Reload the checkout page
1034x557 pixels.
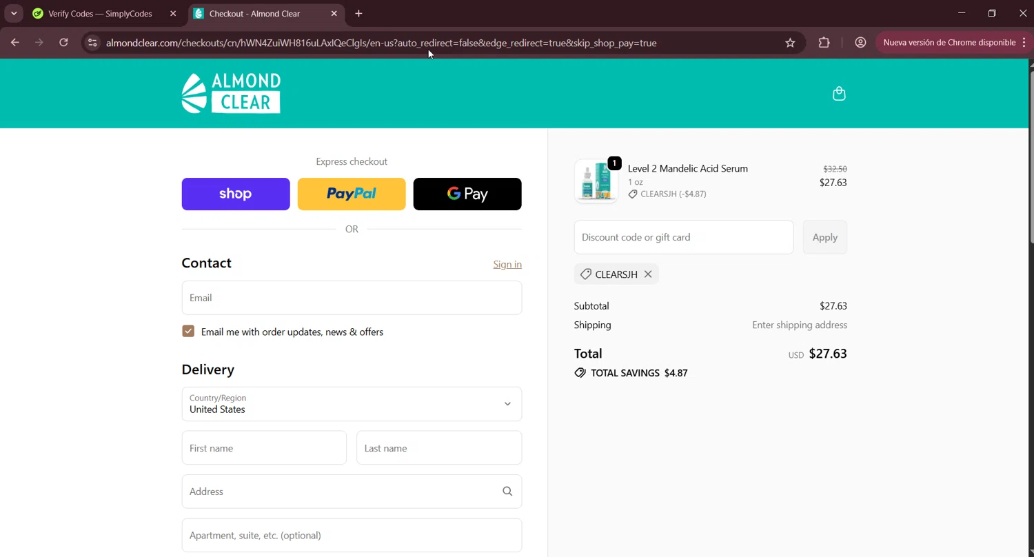click(63, 43)
